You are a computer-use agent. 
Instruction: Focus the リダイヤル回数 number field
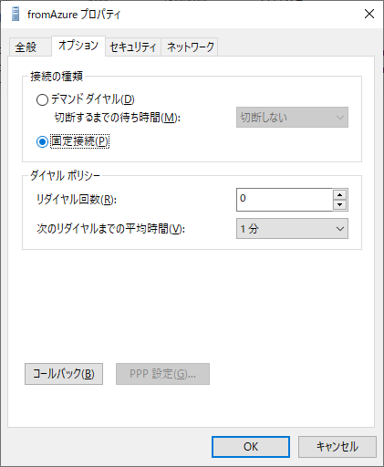[285, 200]
